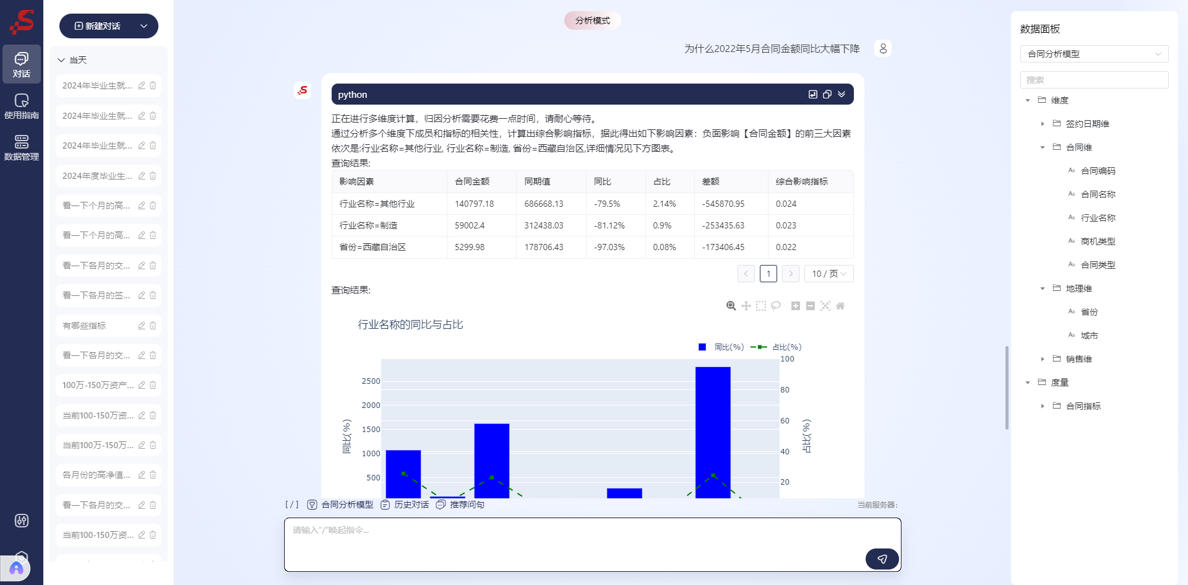The height and width of the screenshot is (585, 1188).
Task: Select the chart zoom tool
Action: [x=731, y=306]
